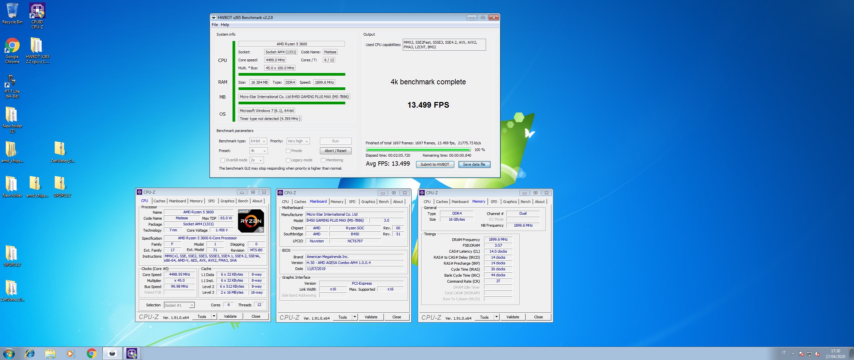854x360 pixels.
Task: Open the Overkill 2x multiplier dropdown
Action: click(257, 160)
